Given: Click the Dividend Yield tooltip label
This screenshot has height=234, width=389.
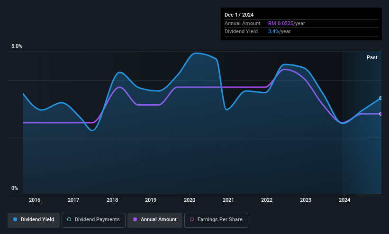Looking at the screenshot, I should [241, 32].
